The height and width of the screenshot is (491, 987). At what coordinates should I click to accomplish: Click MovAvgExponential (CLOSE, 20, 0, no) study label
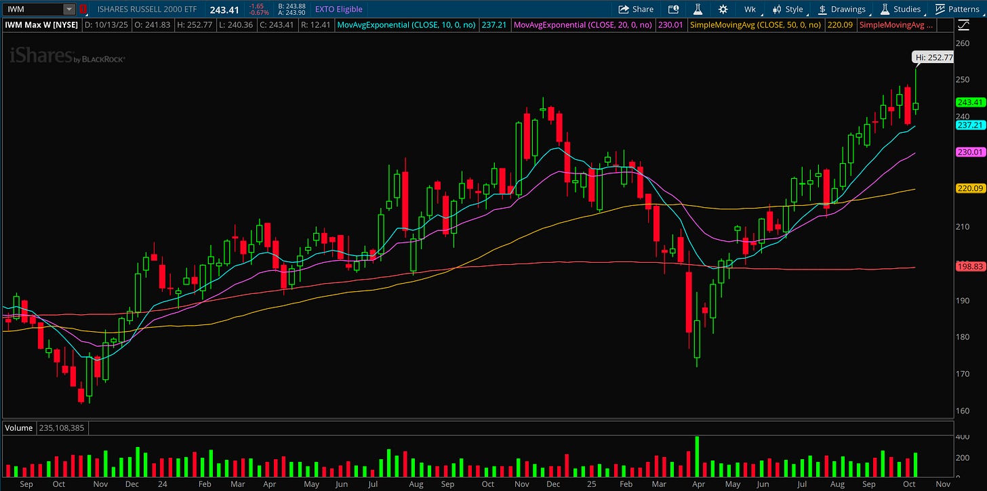pos(583,25)
